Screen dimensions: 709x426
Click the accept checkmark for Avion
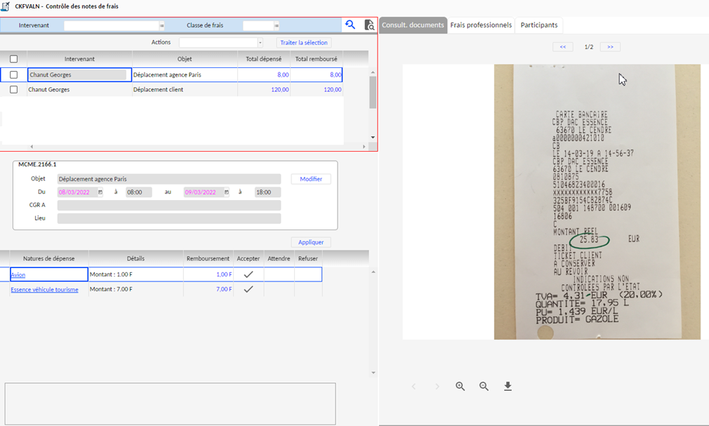(248, 274)
